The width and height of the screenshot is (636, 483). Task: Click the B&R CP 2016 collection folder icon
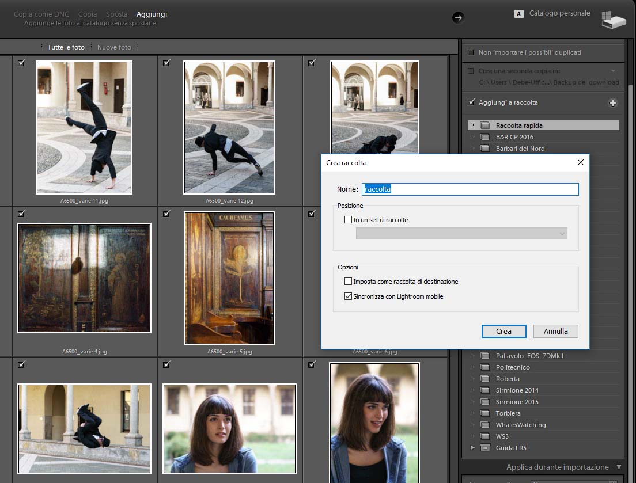pyautogui.click(x=484, y=137)
